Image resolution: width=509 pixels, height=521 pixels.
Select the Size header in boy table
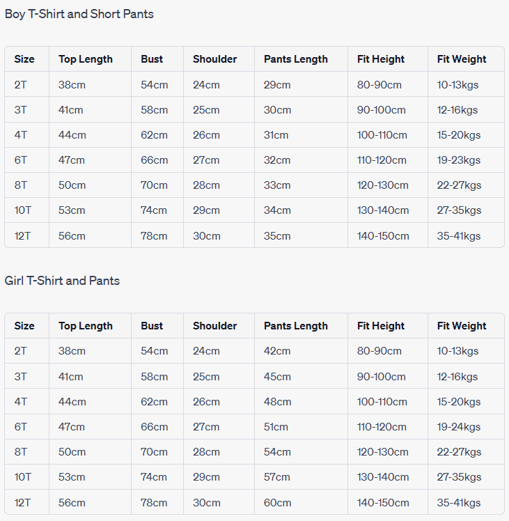click(24, 59)
